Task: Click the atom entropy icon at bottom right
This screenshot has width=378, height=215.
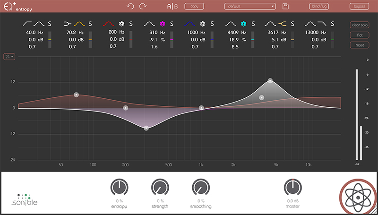Action: [357, 196]
